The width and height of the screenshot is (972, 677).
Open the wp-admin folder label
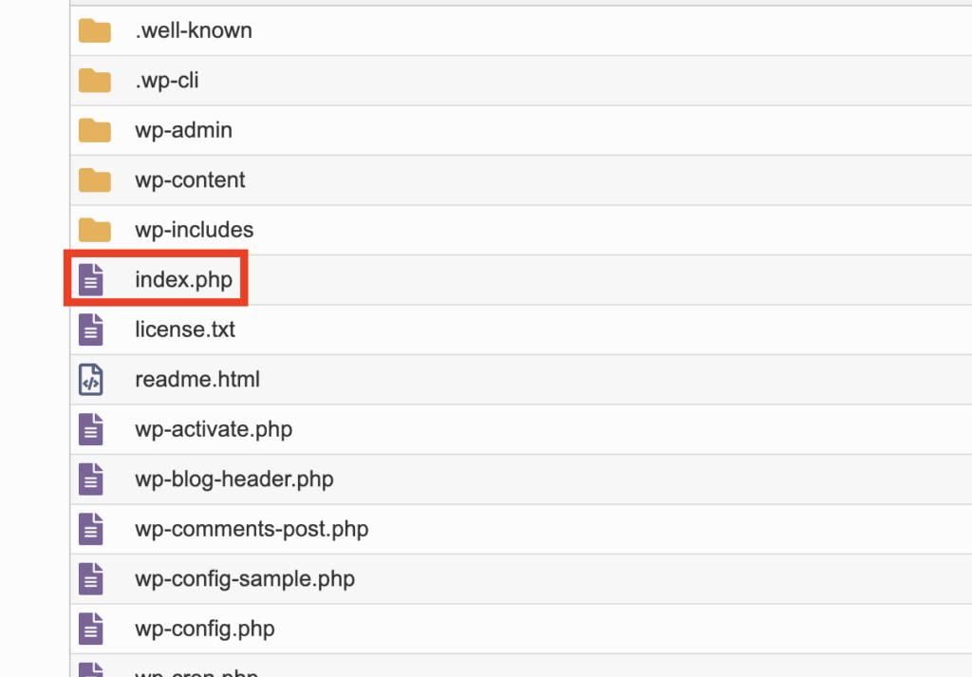183,130
